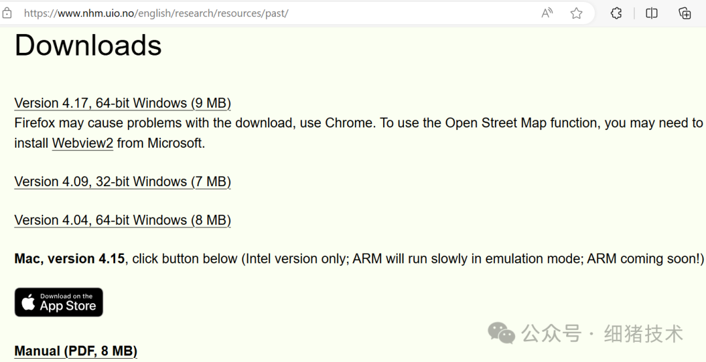Click the Apple logo on store badge
This screenshot has width=706, height=362.
28,303
